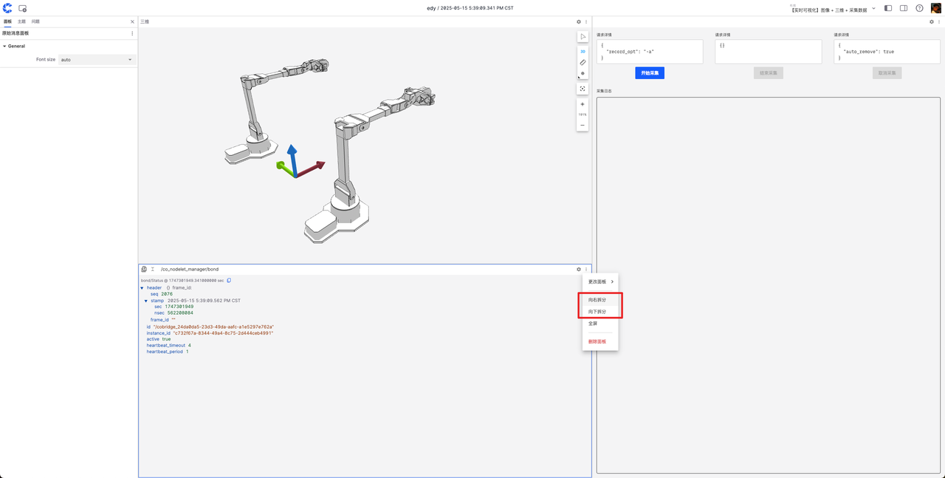Open the Font size auto dropdown

[97, 59]
